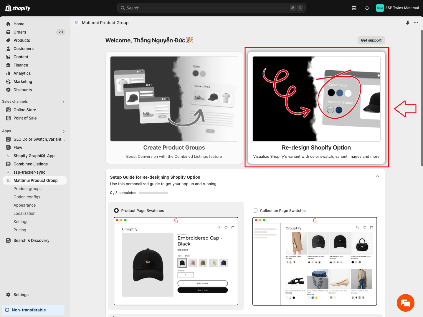423x317 pixels.
Task: Click the Product Page Swatches preview image
Action: coord(176,261)
